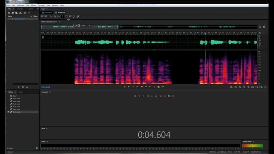Click Stop under the editor spectrogram

[125, 87]
